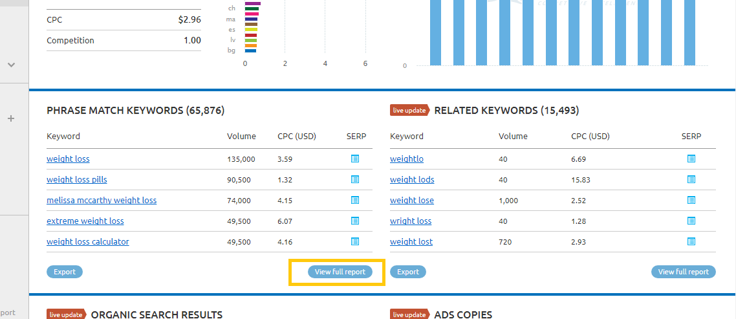Open the wright loss related keyword
Screen dimensions: 736x319
pyautogui.click(x=411, y=221)
